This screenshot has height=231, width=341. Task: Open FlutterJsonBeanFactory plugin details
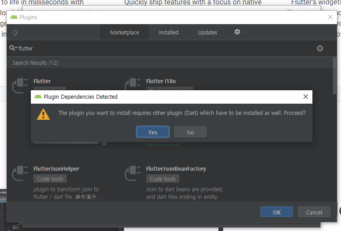[x=176, y=169]
